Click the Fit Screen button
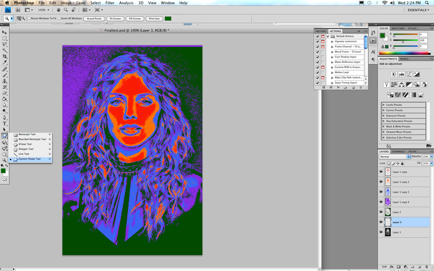Screen dimensions: 434x271 click(x=115, y=19)
